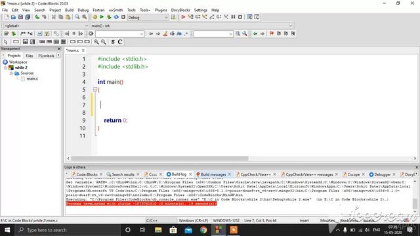Click the Run to cursor debugger icon
The height and width of the screenshot is (236, 420).
[190, 17]
